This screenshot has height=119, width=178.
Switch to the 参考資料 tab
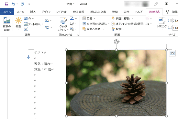coord(79,12)
